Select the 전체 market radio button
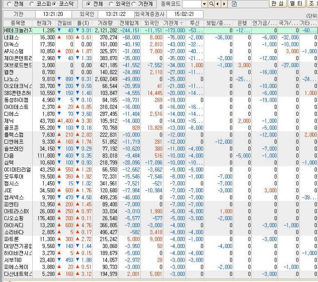The width and height of the screenshot is (318, 282). pyautogui.click(x=9, y=4)
